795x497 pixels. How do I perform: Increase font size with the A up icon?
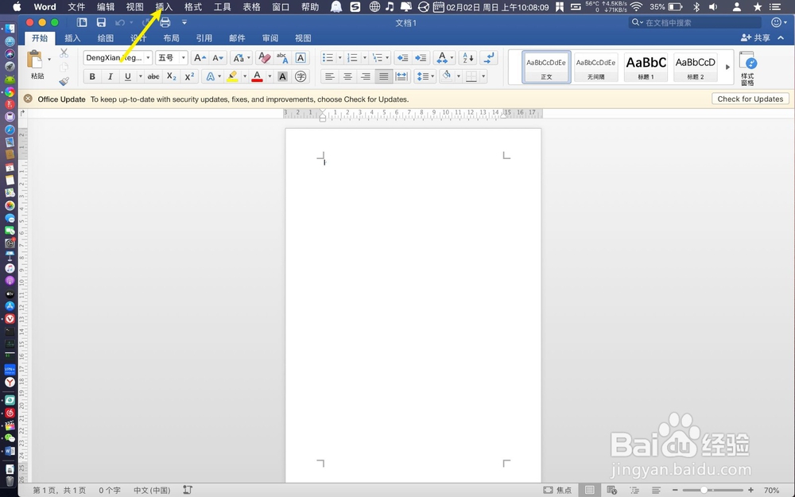tap(200, 58)
